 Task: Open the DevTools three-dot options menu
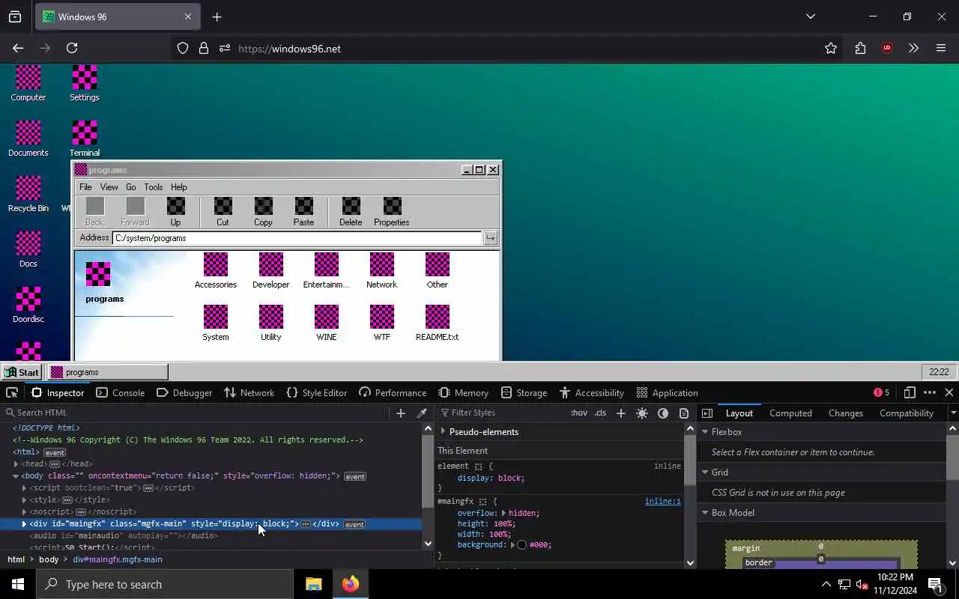[930, 392]
